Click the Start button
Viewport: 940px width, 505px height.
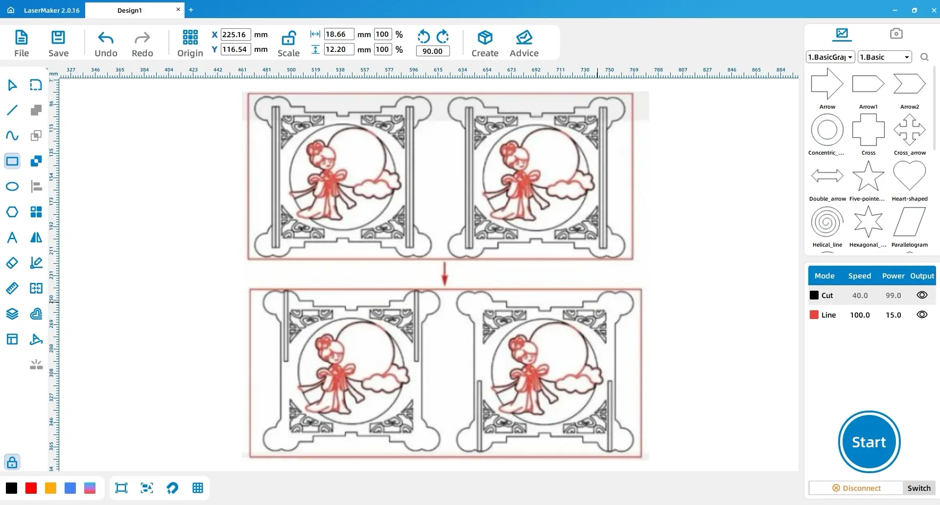coord(869,442)
